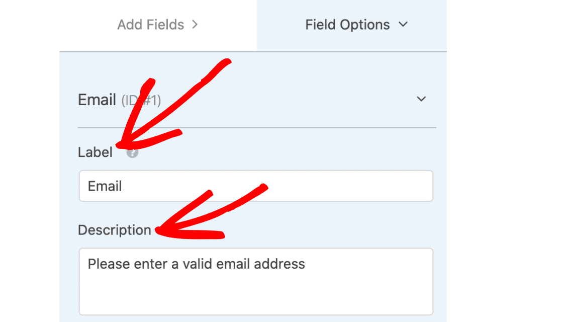Click the down chevron beside Field Options
The height and width of the screenshot is (322, 561).
(x=403, y=25)
